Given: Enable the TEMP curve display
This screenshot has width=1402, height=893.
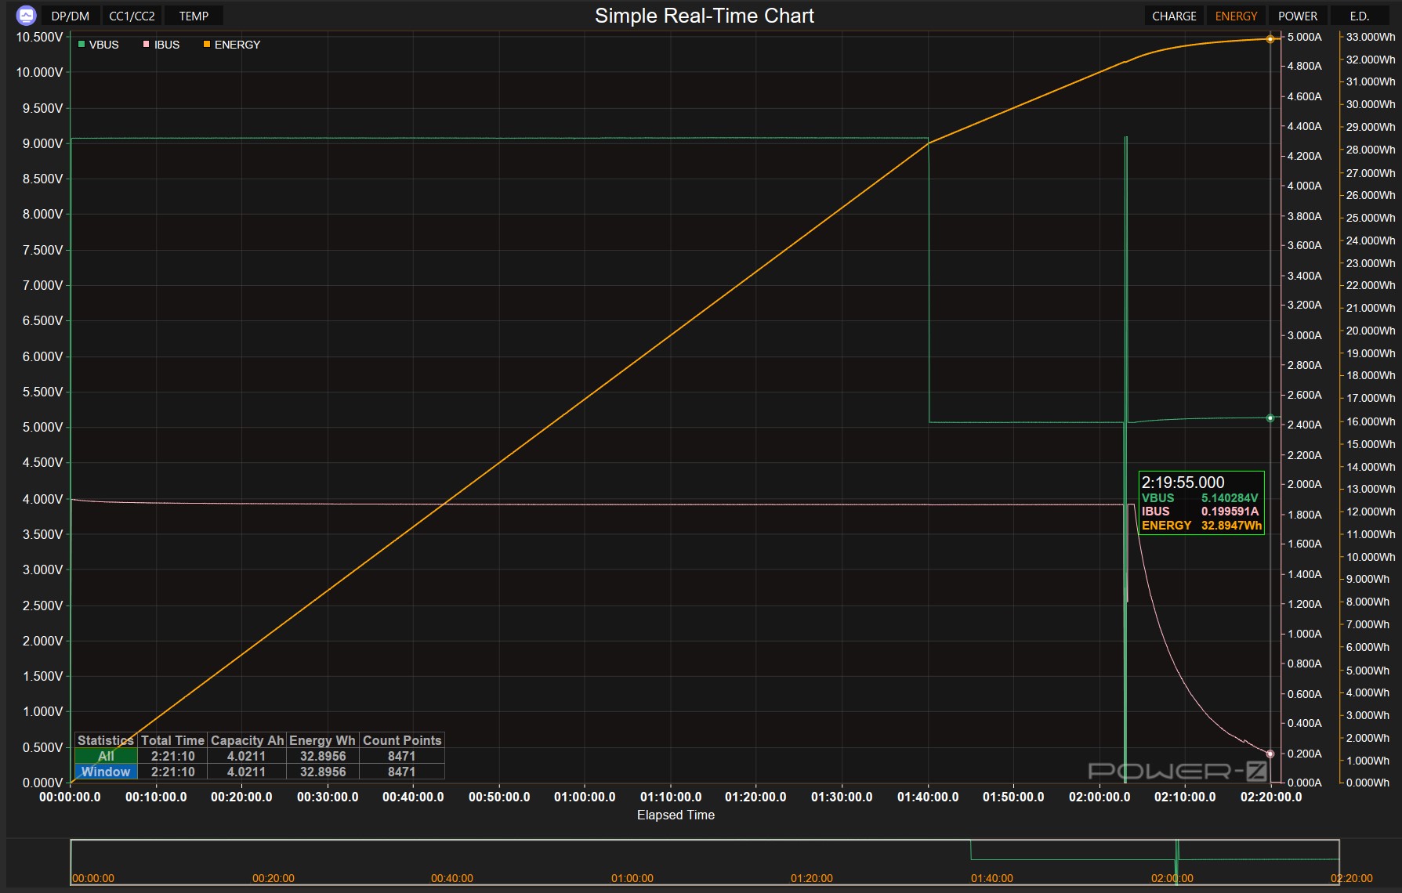Looking at the screenshot, I should 194,16.
